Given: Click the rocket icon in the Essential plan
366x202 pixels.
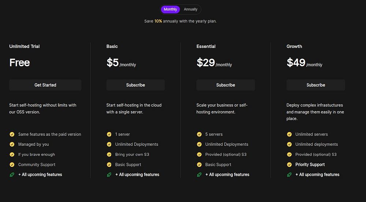Looking at the screenshot, I should pos(199,175).
